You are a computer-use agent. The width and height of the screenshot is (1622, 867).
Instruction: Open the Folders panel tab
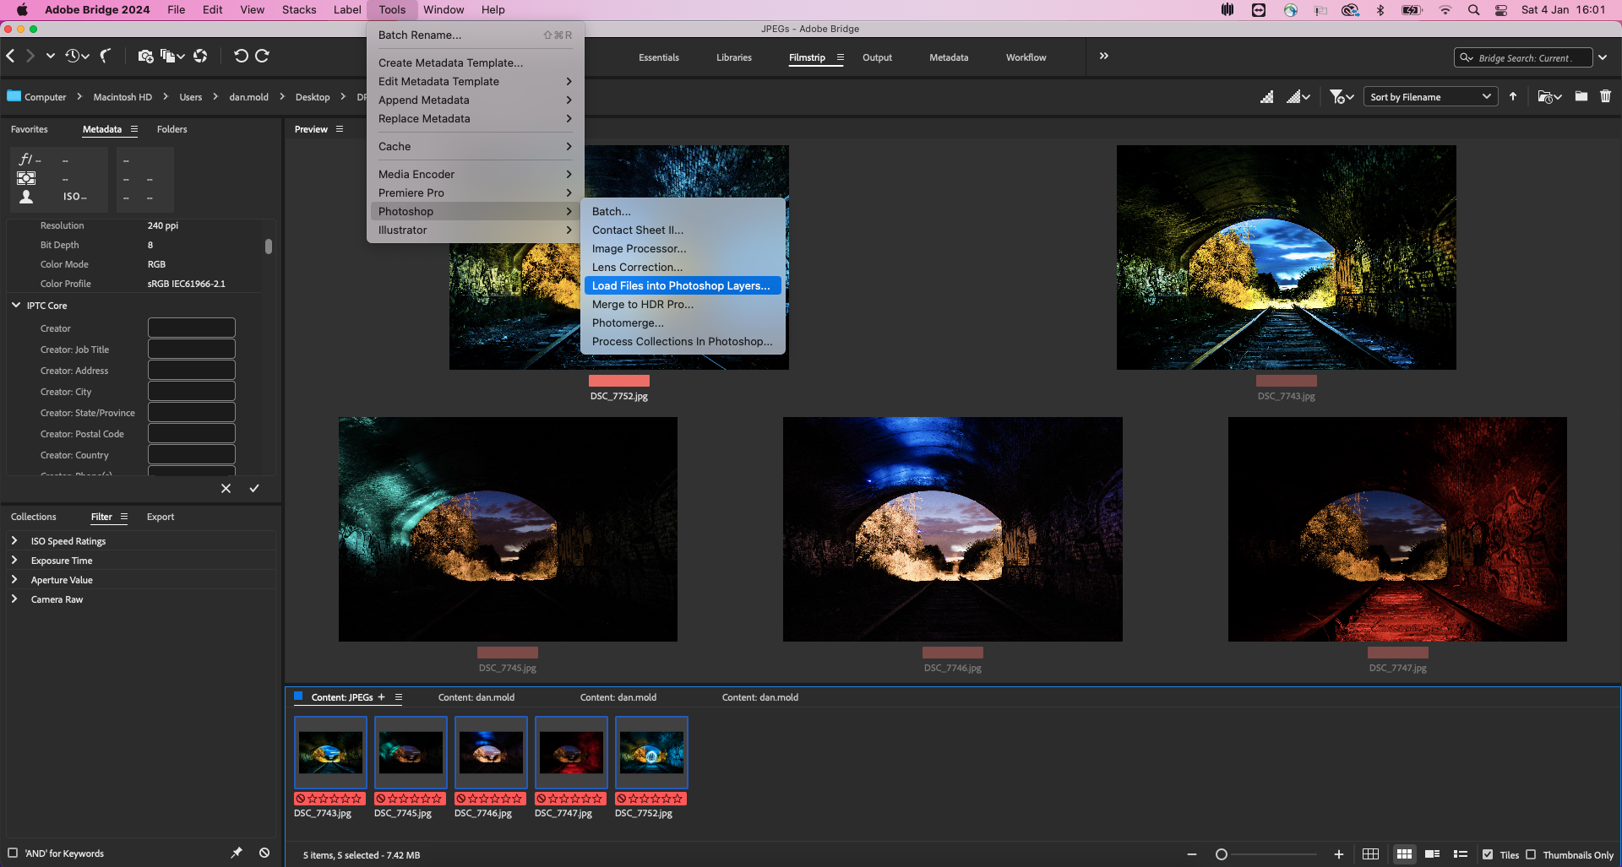coord(171,129)
